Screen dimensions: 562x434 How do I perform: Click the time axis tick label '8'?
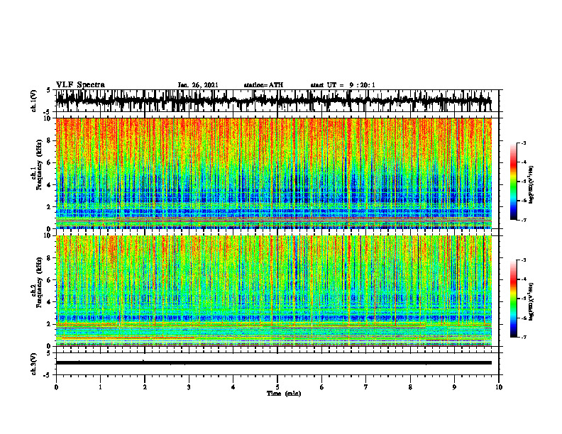[410, 387]
